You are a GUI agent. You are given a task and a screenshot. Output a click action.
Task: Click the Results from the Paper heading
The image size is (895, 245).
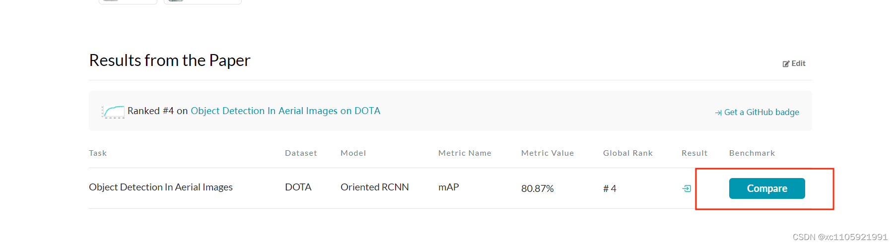point(170,61)
